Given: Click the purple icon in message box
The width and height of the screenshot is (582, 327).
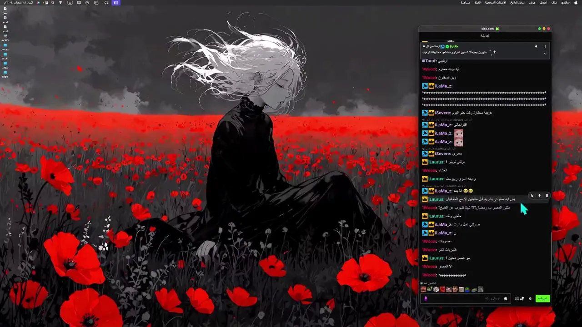Looking at the screenshot, I should pyautogui.click(x=426, y=298).
